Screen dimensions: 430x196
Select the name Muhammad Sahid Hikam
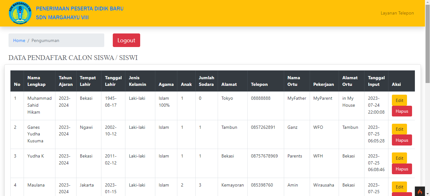39,105
